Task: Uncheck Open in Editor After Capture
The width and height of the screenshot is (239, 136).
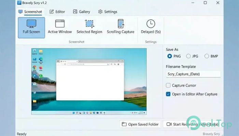Action: 168,94
